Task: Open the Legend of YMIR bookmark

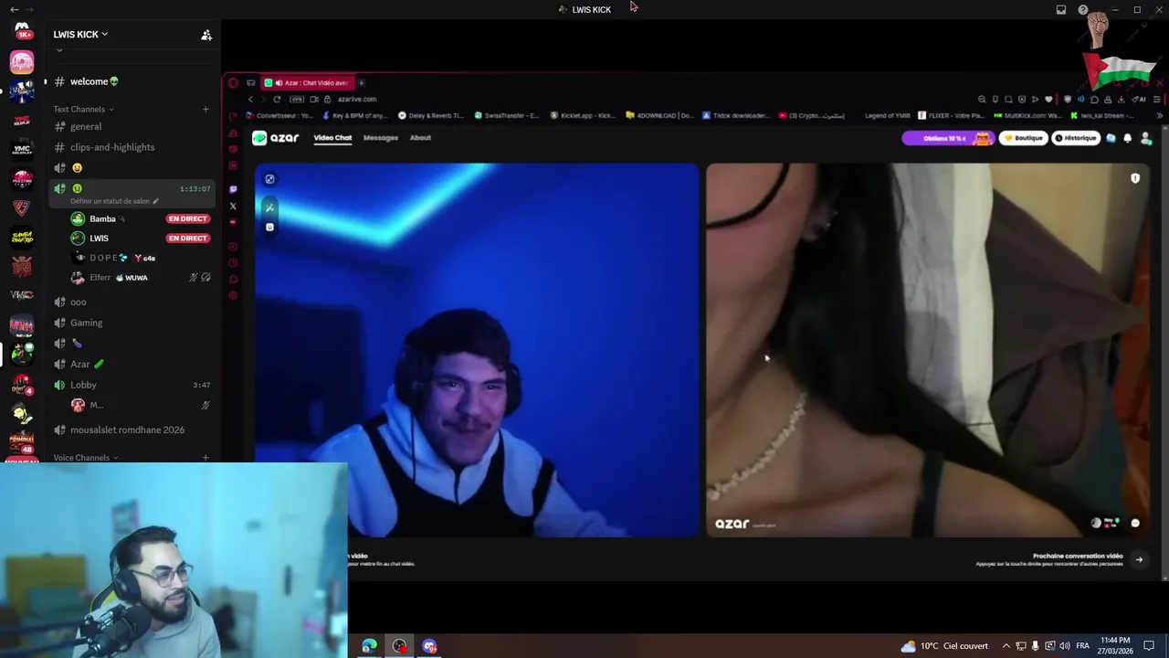Action: [888, 116]
